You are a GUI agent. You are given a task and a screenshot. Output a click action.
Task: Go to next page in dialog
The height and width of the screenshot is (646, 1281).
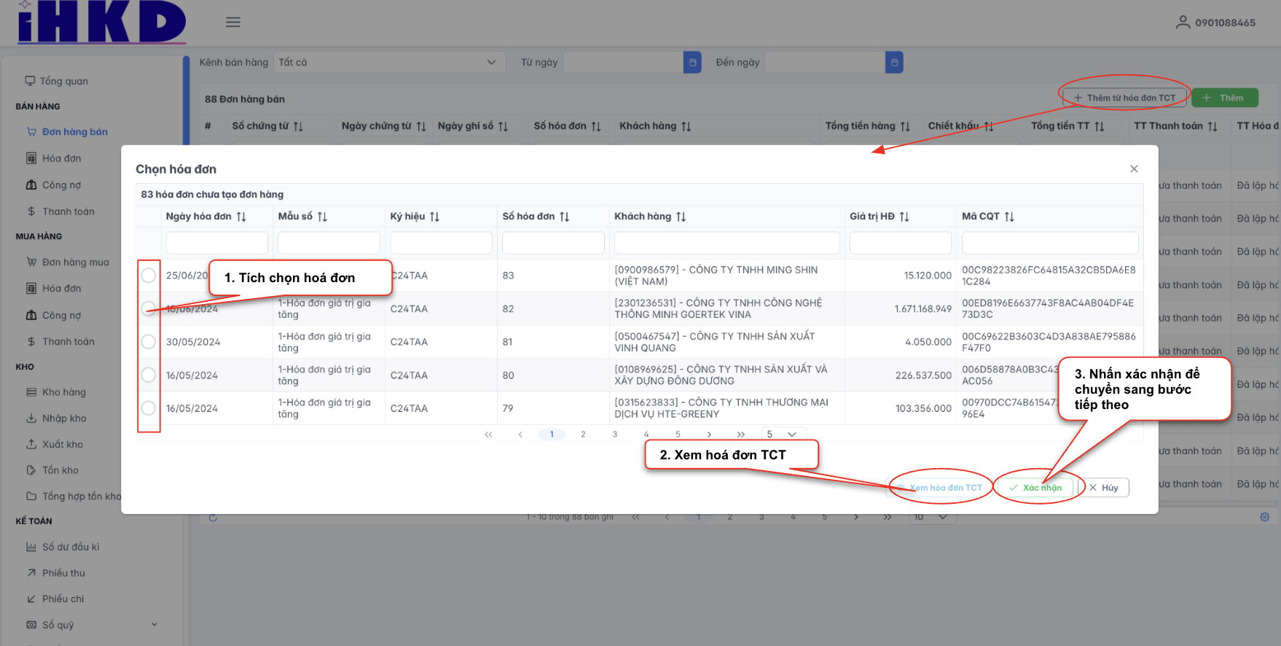tap(709, 435)
